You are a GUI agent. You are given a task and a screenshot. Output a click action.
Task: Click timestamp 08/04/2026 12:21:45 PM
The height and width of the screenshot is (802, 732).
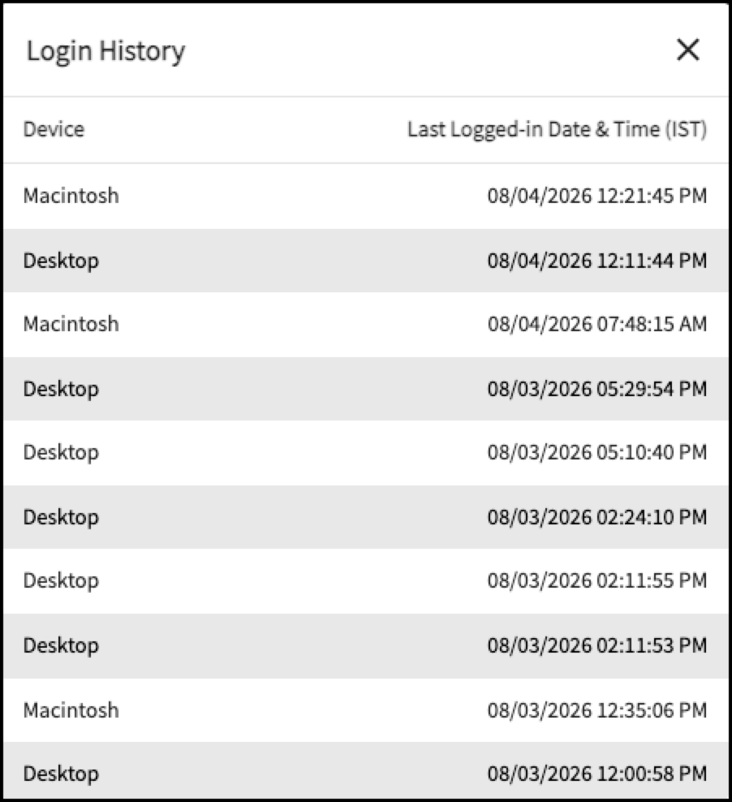point(597,196)
